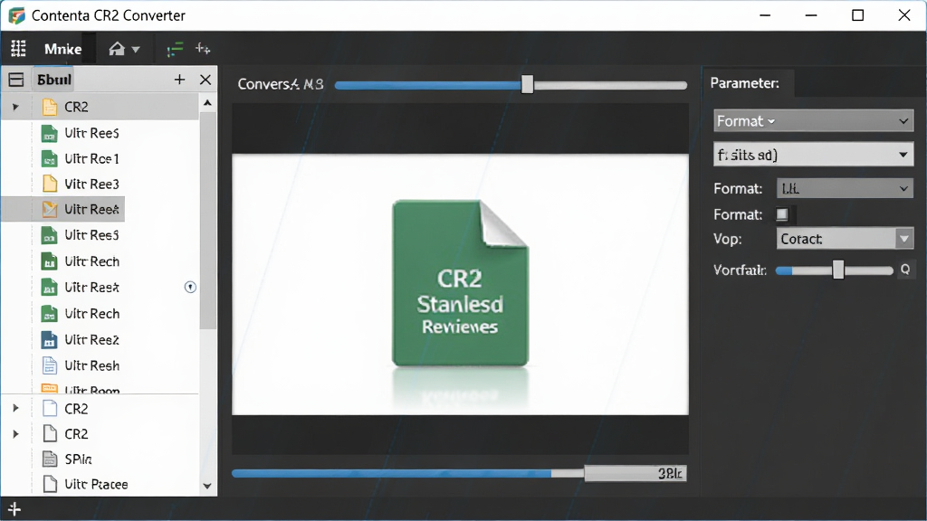The image size is (927, 521).
Task: Click the blue icon of Ultr Ree2
Action: coord(50,340)
